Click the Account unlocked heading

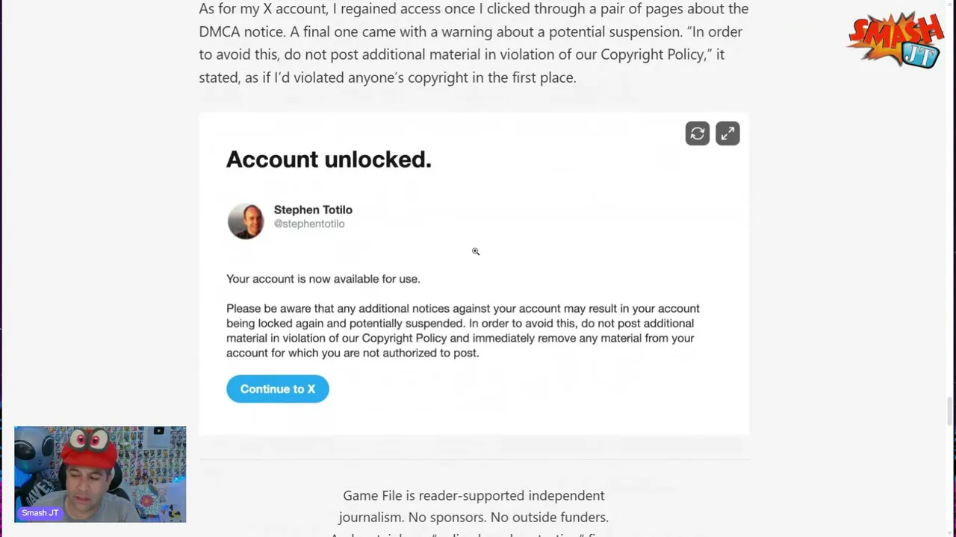coord(329,159)
